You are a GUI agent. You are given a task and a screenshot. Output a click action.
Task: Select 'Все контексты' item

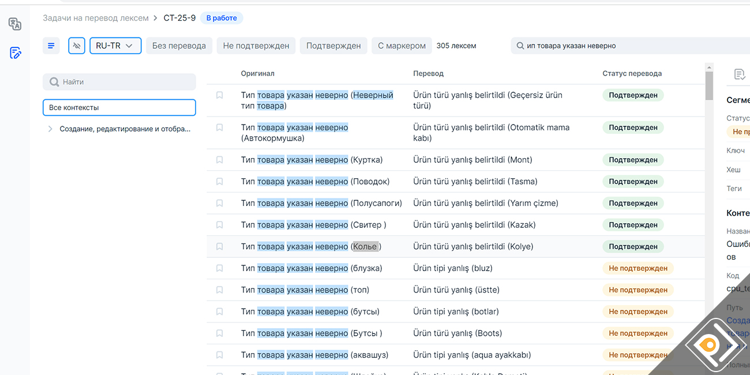119,107
